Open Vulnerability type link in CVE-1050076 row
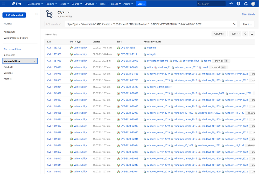The width and height of the screenshot is (259, 174). 80,67
